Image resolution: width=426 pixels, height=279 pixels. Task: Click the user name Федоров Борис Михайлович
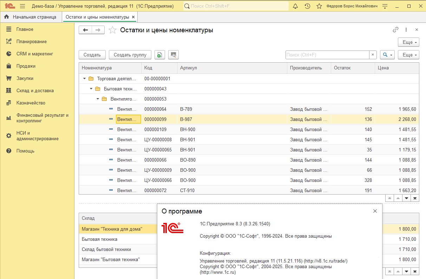click(352, 6)
